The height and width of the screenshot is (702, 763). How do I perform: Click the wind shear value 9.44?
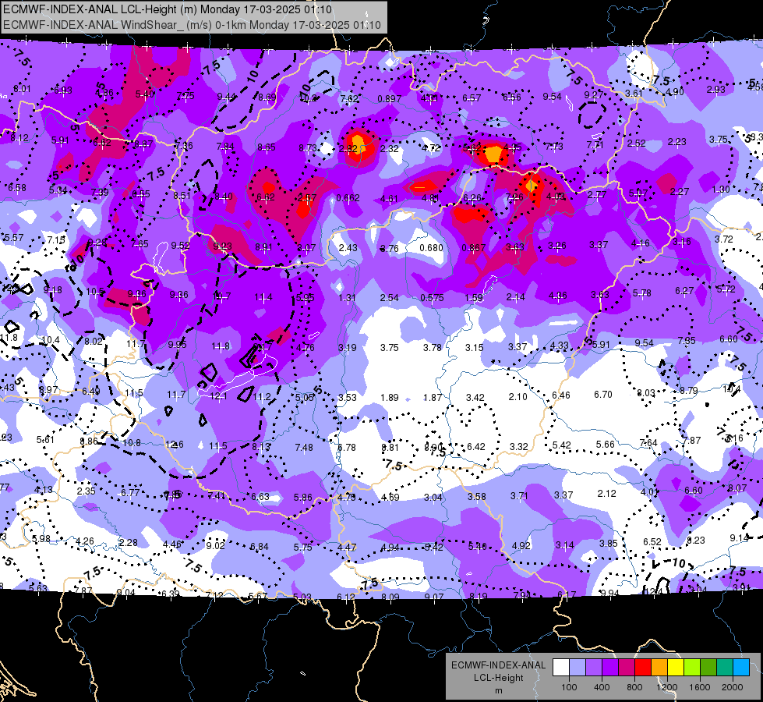click(x=226, y=97)
